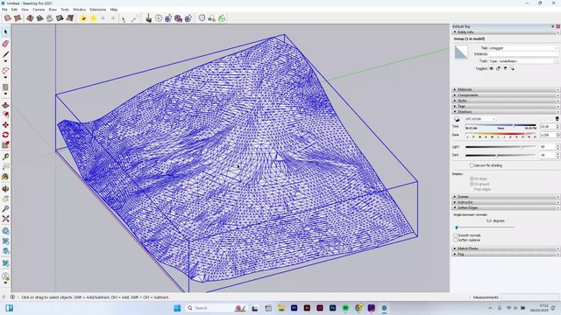Screen dimensions: 561x315
Task: Activate the red Rotate tool
Action: pyautogui.click(x=5, y=135)
